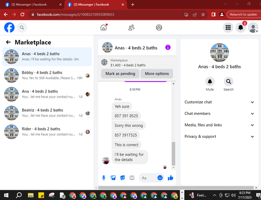The image size is (261, 200).
Task: Go to Home feed icon
Action: pyautogui.click(x=103, y=28)
